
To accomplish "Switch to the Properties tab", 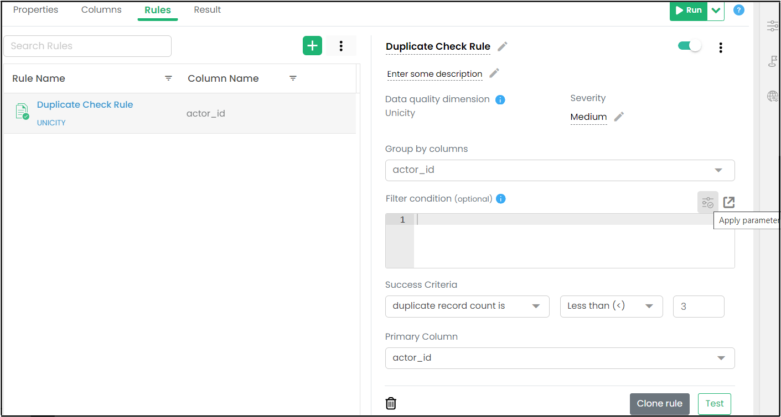I will tap(35, 10).
